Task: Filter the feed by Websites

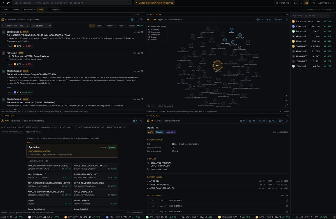Action: tap(111, 26)
